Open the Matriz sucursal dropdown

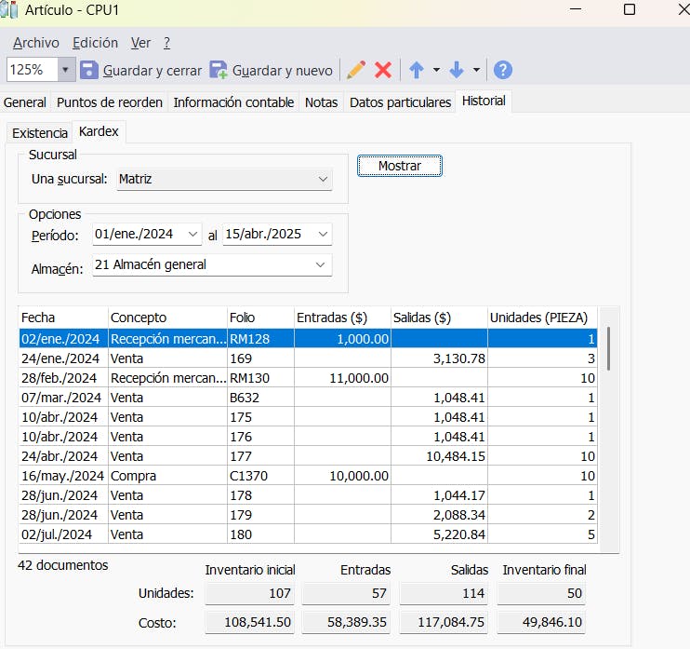(x=322, y=179)
